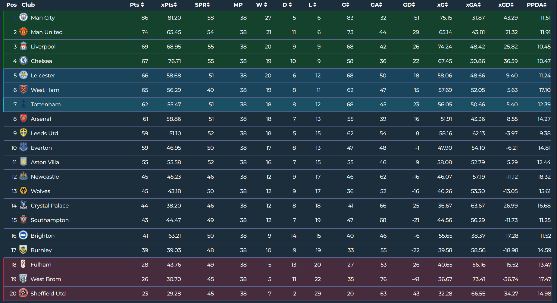The image size is (557, 303).
Task: Click Man City's xPts value 81.20
Action: (174, 18)
